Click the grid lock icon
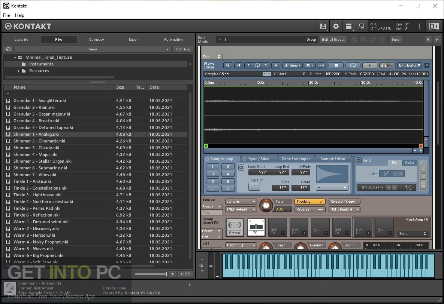The height and width of the screenshot is (304, 444). 423,185
